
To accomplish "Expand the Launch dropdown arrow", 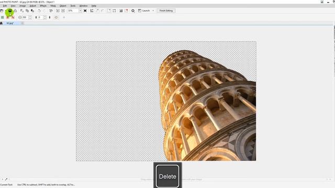I will [153, 10].
